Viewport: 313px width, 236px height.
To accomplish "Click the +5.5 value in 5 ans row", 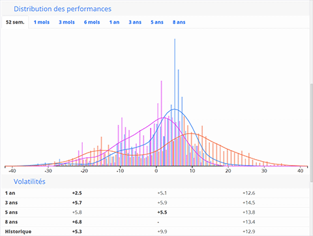I will coord(162,213).
